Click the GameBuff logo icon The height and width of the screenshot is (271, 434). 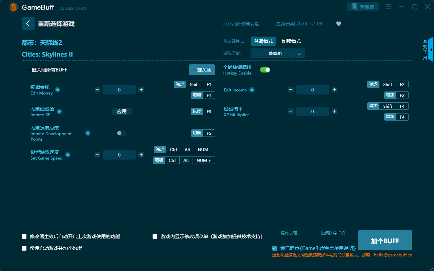14,7
